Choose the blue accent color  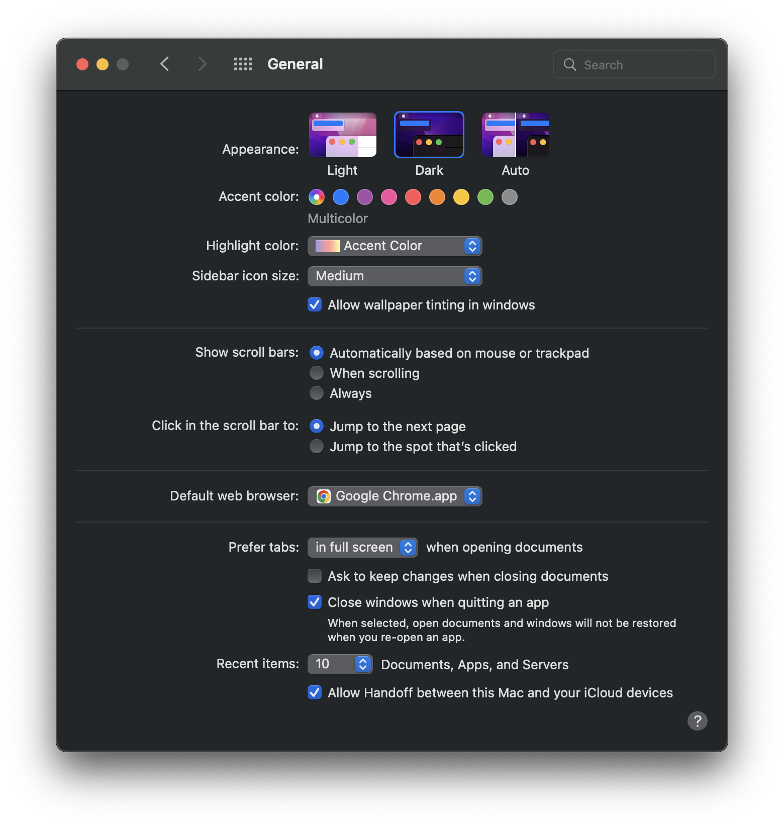coord(341,197)
